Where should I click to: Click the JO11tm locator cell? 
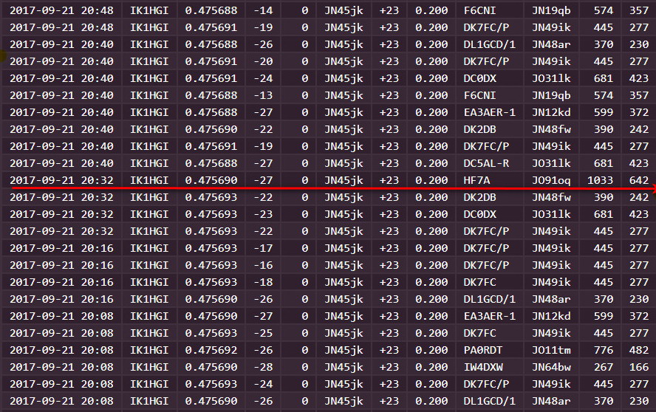click(551, 350)
